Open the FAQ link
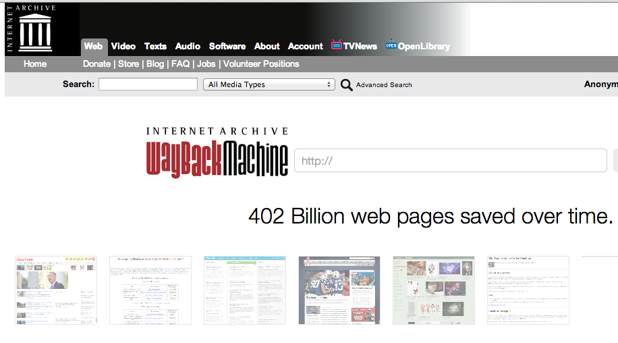The image size is (618, 343). [181, 64]
